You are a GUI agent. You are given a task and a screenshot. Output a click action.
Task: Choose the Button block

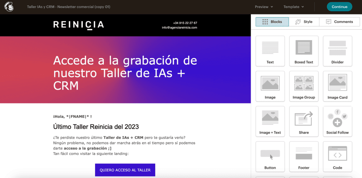point(270,156)
